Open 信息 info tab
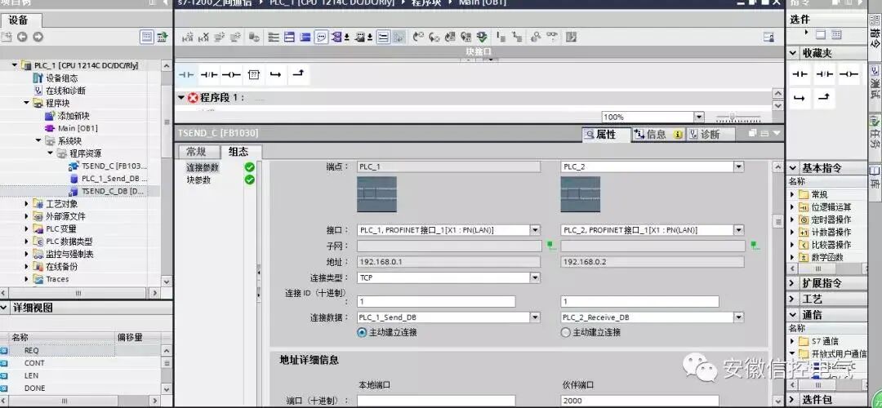This screenshot has height=408, width=882. pyautogui.click(x=657, y=135)
